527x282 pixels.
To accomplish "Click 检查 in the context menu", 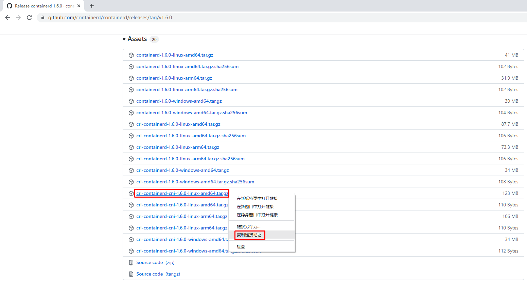I will pyautogui.click(x=241, y=247).
